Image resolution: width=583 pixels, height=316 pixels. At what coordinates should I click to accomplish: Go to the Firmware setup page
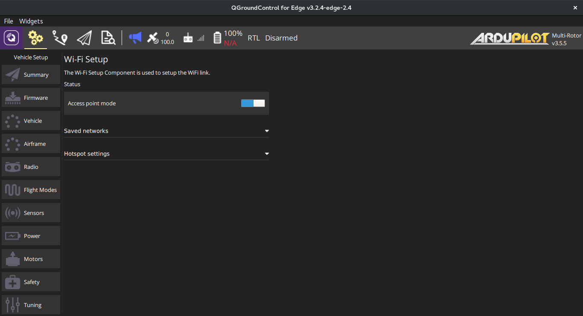pyautogui.click(x=31, y=98)
